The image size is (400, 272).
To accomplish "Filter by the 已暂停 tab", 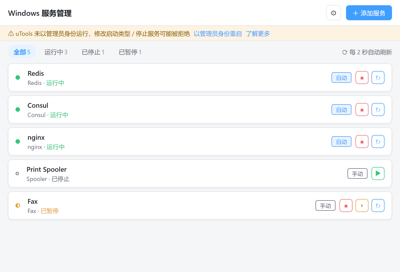I will coord(130,52).
